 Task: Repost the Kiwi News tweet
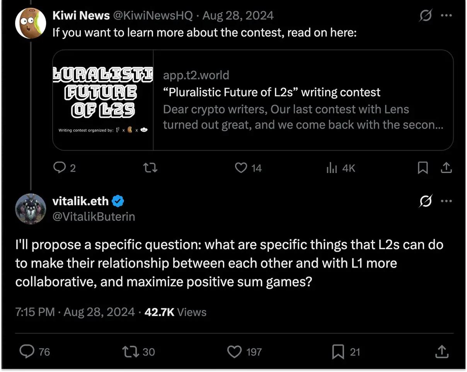150,168
